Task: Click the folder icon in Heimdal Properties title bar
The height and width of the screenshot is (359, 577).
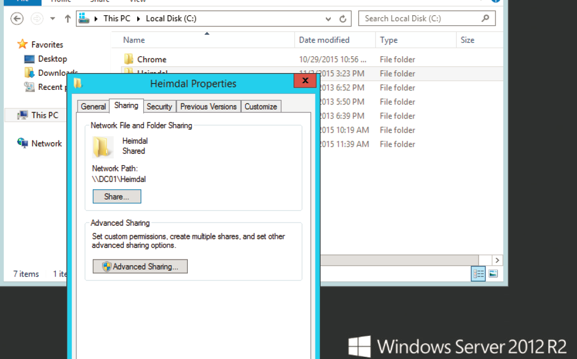Action: click(78, 83)
